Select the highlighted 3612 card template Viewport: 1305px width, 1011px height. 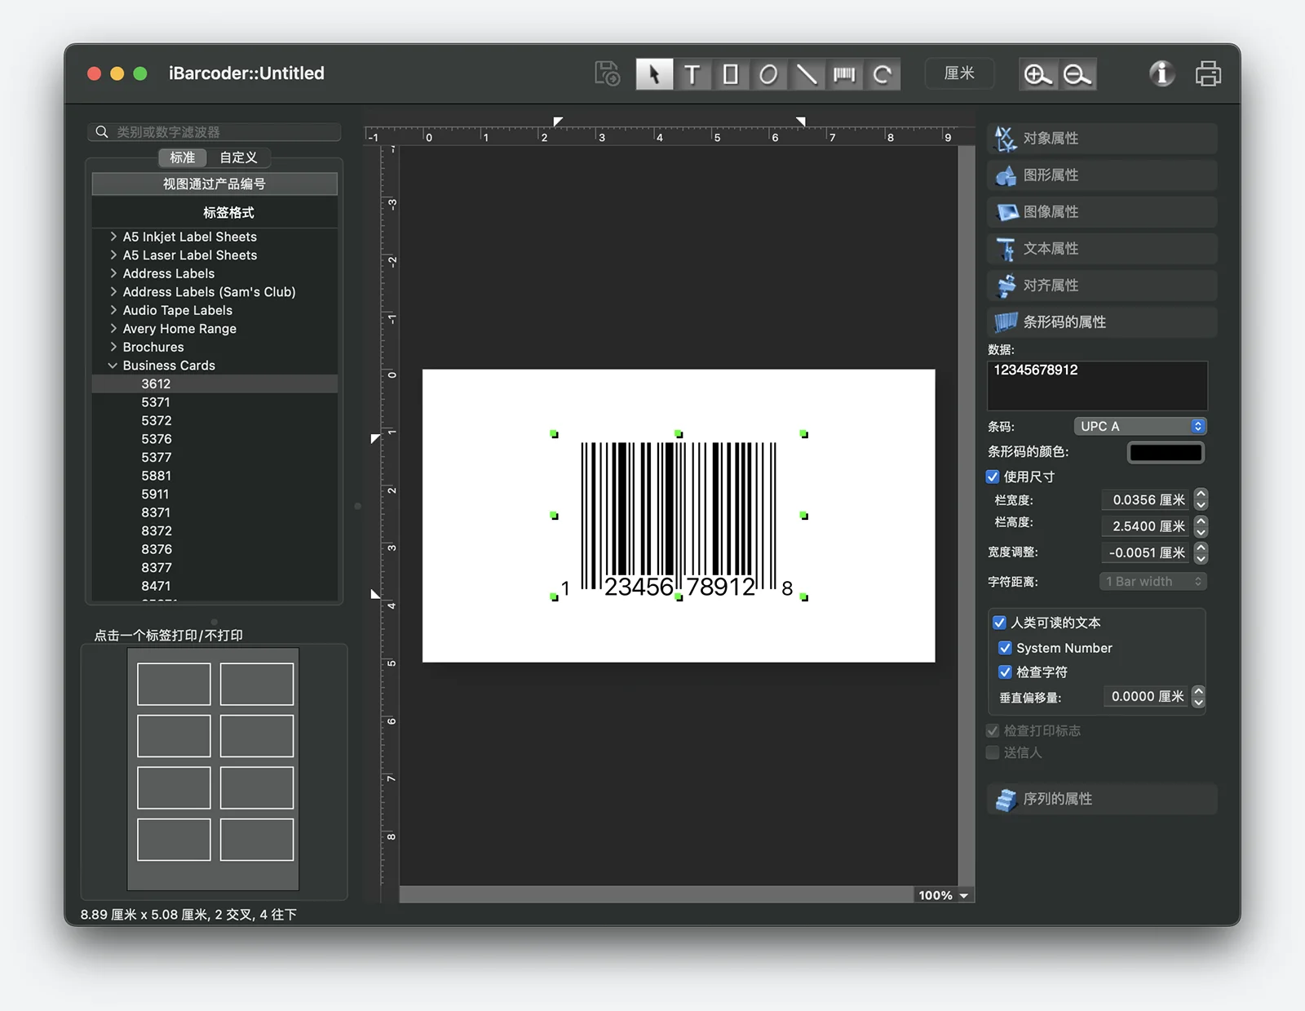(x=215, y=384)
